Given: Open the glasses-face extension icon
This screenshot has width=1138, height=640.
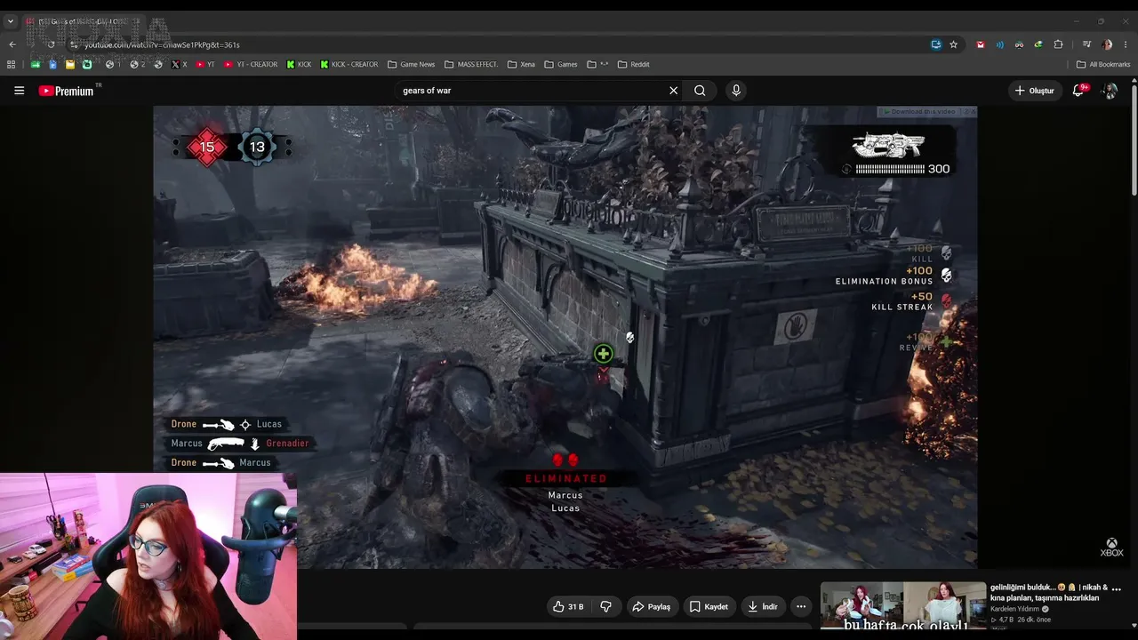Looking at the screenshot, I should click(x=1019, y=44).
